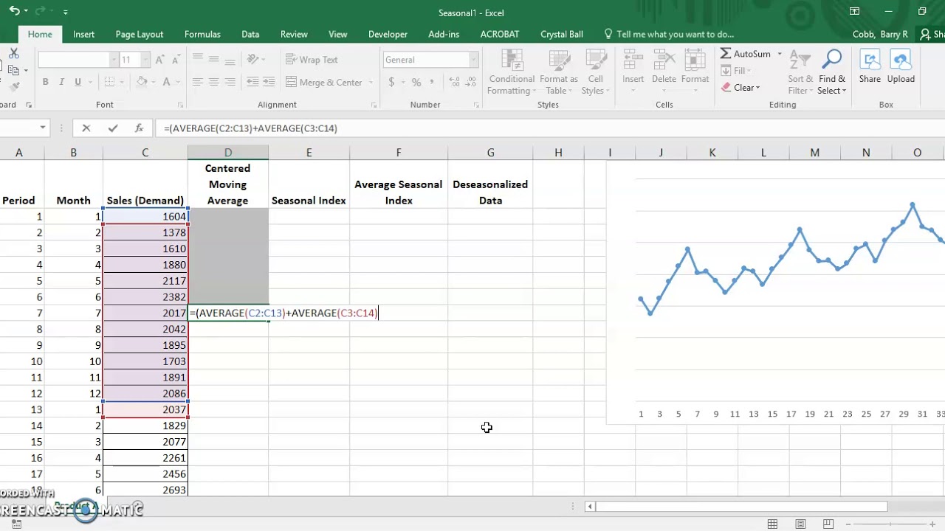The height and width of the screenshot is (531, 945).
Task: Open the Conditional Formatting menu
Action: (511, 72)
